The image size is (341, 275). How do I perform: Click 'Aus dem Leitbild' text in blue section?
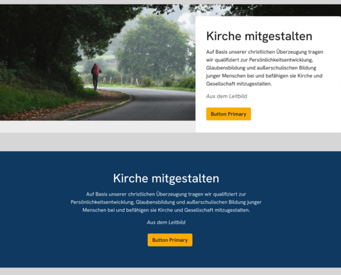(166, 222)
